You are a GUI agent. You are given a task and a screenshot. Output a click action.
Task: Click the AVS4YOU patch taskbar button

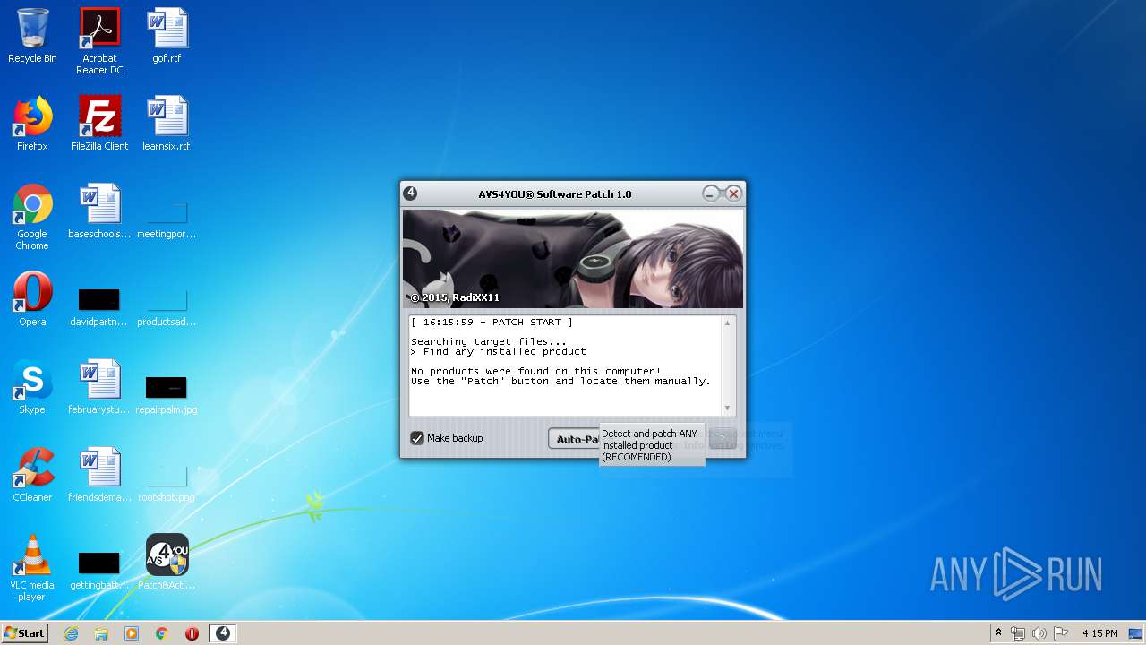point(223,633)
